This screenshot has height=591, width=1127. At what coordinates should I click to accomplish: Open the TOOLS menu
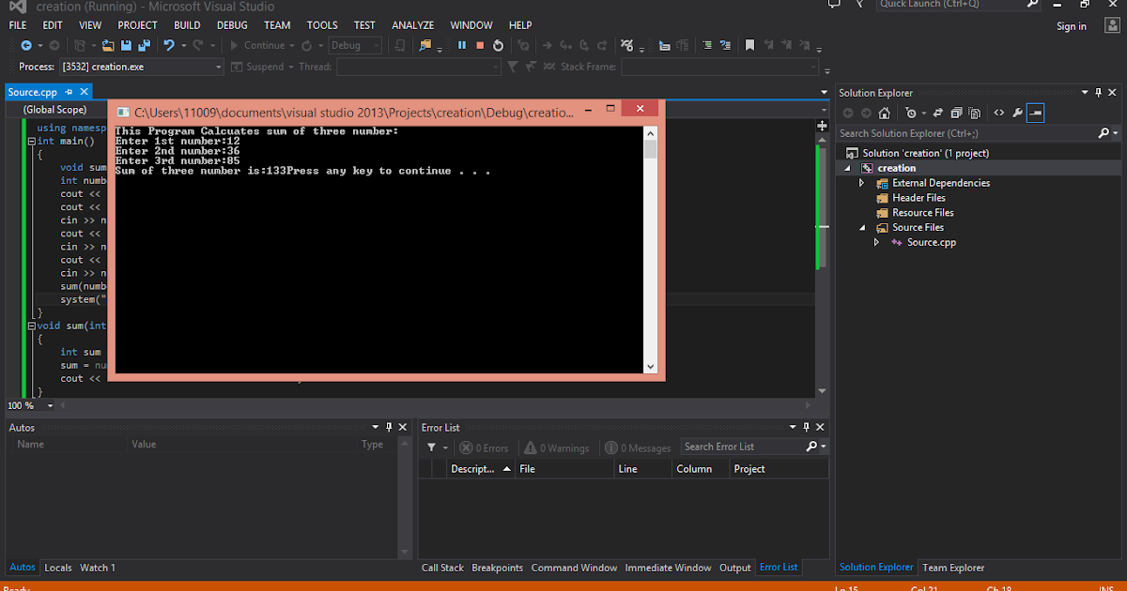point(322,25)
